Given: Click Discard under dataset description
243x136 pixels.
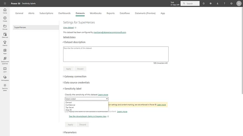Looking at the screenshot, I should (80, 69).
